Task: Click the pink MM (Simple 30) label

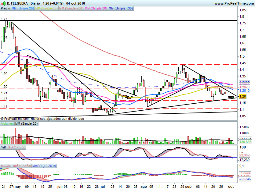Action: [96, 9]
